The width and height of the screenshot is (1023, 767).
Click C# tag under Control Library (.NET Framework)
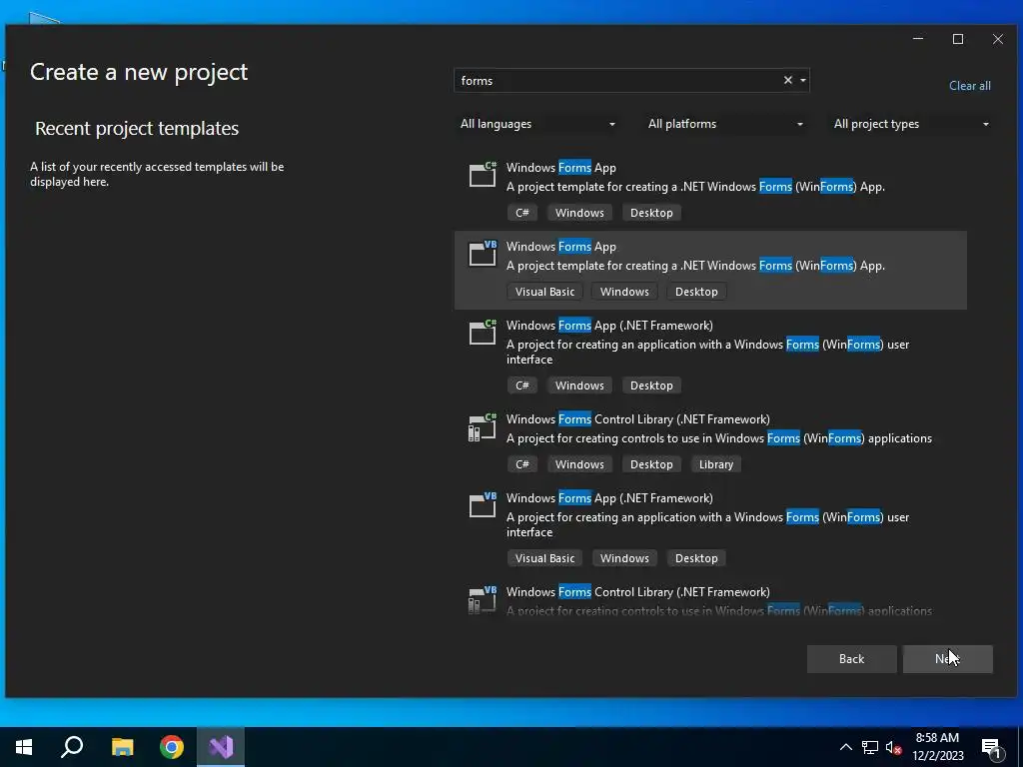click(521, 464)
